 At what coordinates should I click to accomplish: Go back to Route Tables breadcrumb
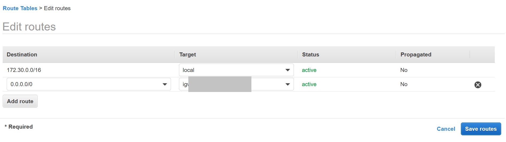click(x=20, y=8)
